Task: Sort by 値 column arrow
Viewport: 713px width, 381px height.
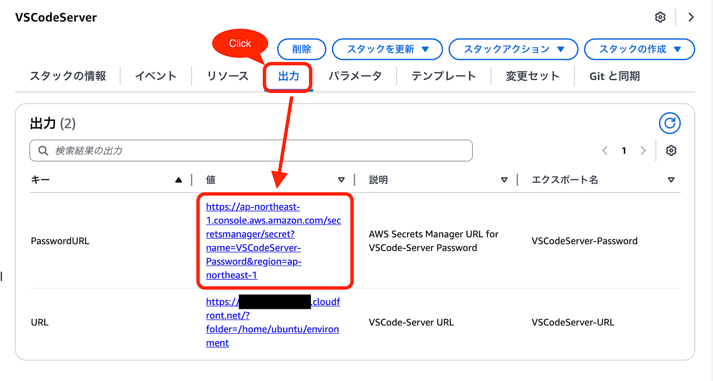Action: 341,180
